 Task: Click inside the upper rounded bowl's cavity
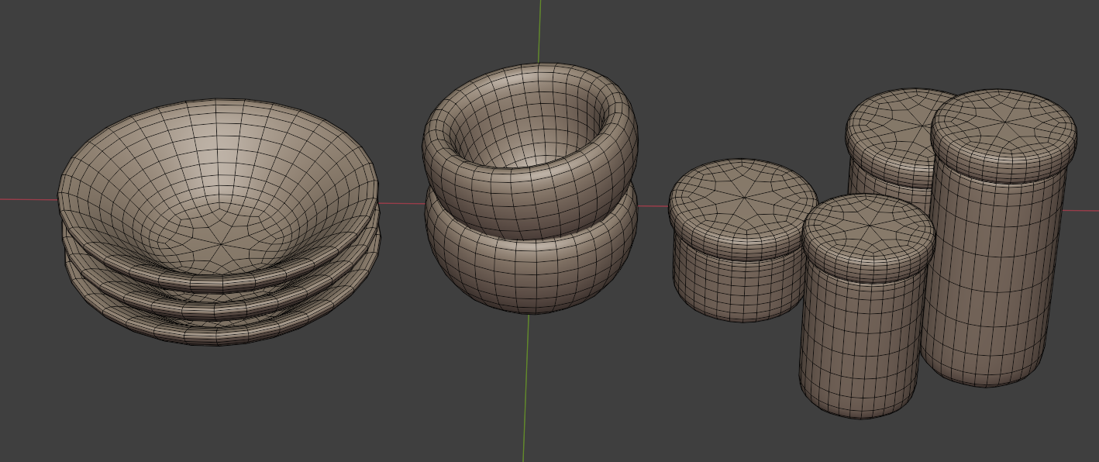coord(527,132)
